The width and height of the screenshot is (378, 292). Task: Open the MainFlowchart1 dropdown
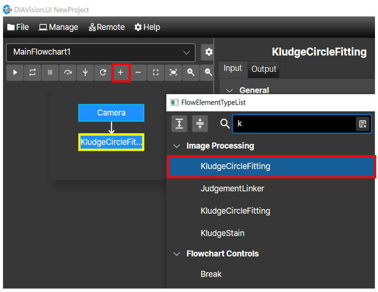pos(101,52)
